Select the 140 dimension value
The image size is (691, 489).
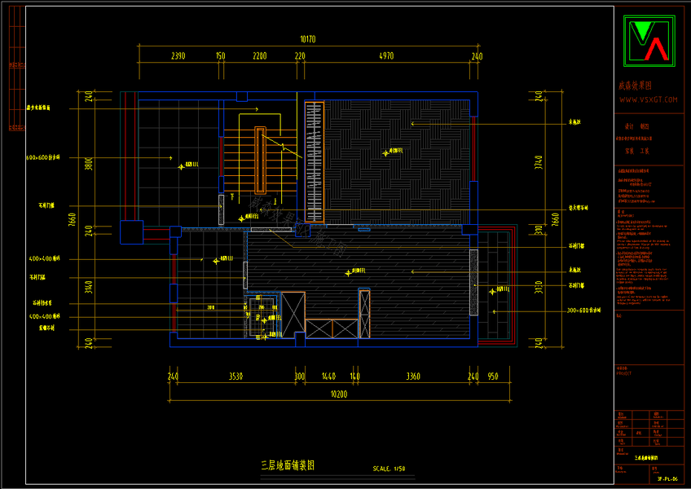coord(355,376)
